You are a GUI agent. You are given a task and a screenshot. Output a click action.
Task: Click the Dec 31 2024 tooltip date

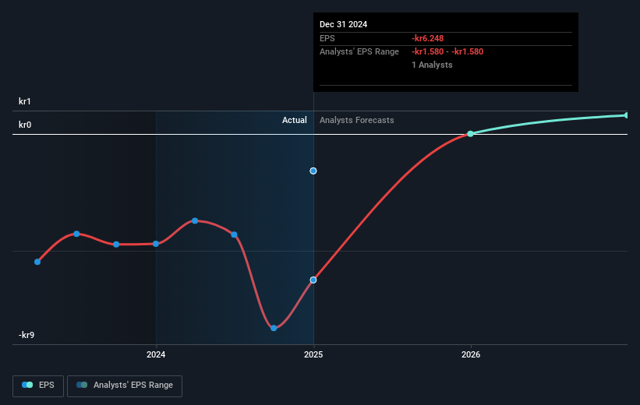click(x=343, y=24)
